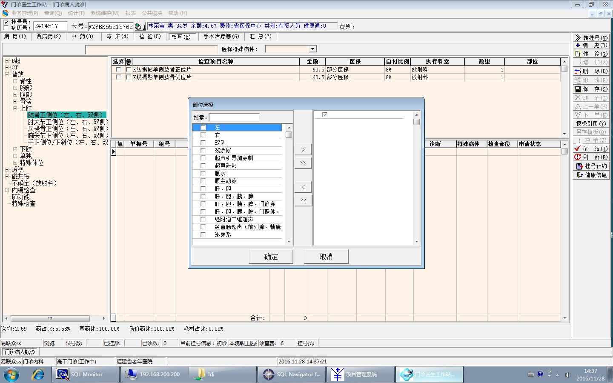Switch to the 西成药(2) tab
Image resolution: width=613 pixels, height=383 pixels.
49,37
